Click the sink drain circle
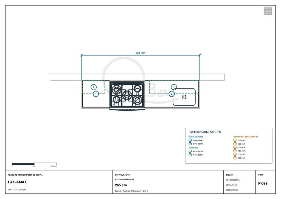The image size is (281, 199). pyautogui.click(x=184, y=97)
